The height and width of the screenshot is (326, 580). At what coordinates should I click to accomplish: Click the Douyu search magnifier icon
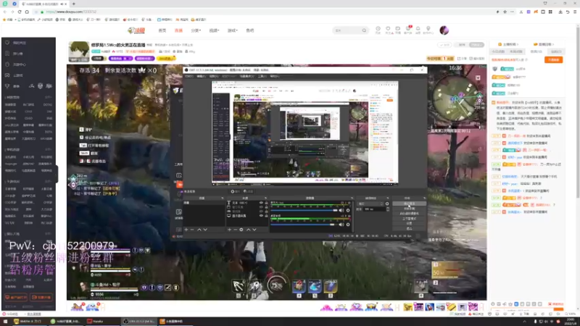(364, 30)
